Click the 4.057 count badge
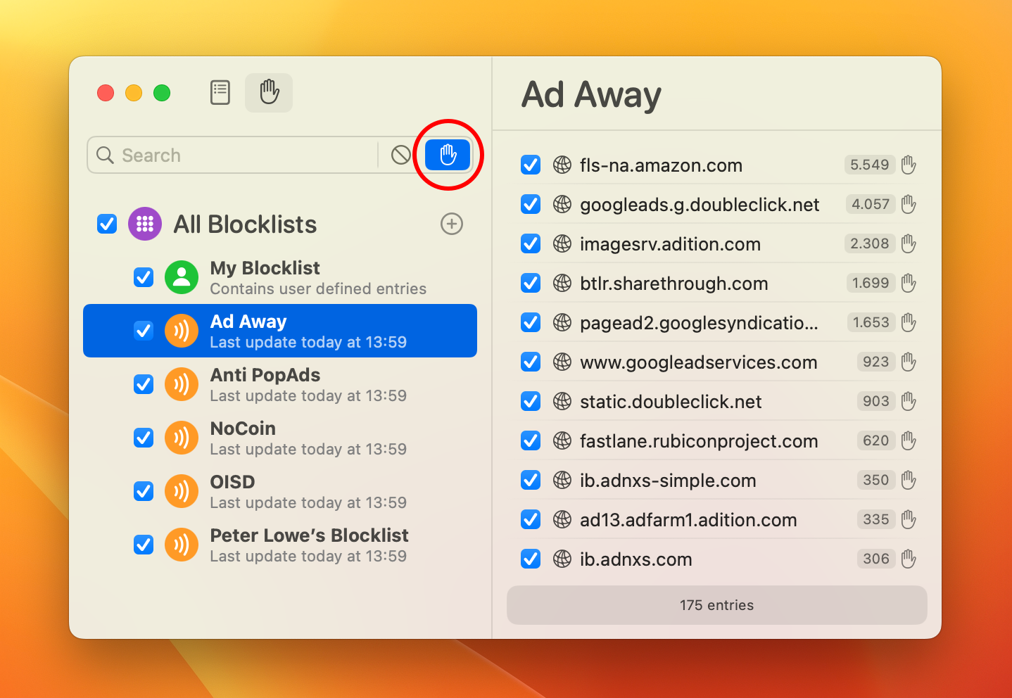This screenshot has height=698, width=1012. point(871,204)
